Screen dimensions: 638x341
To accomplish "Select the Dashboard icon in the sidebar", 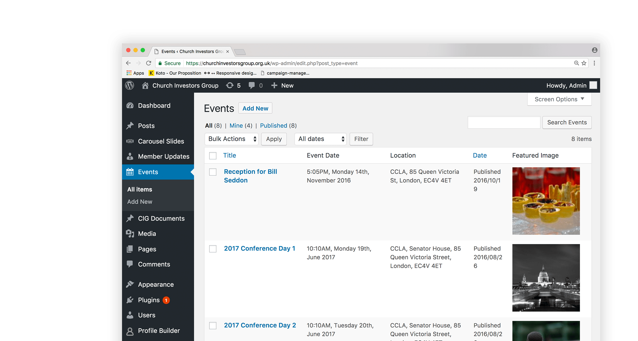I will (130, 105).
